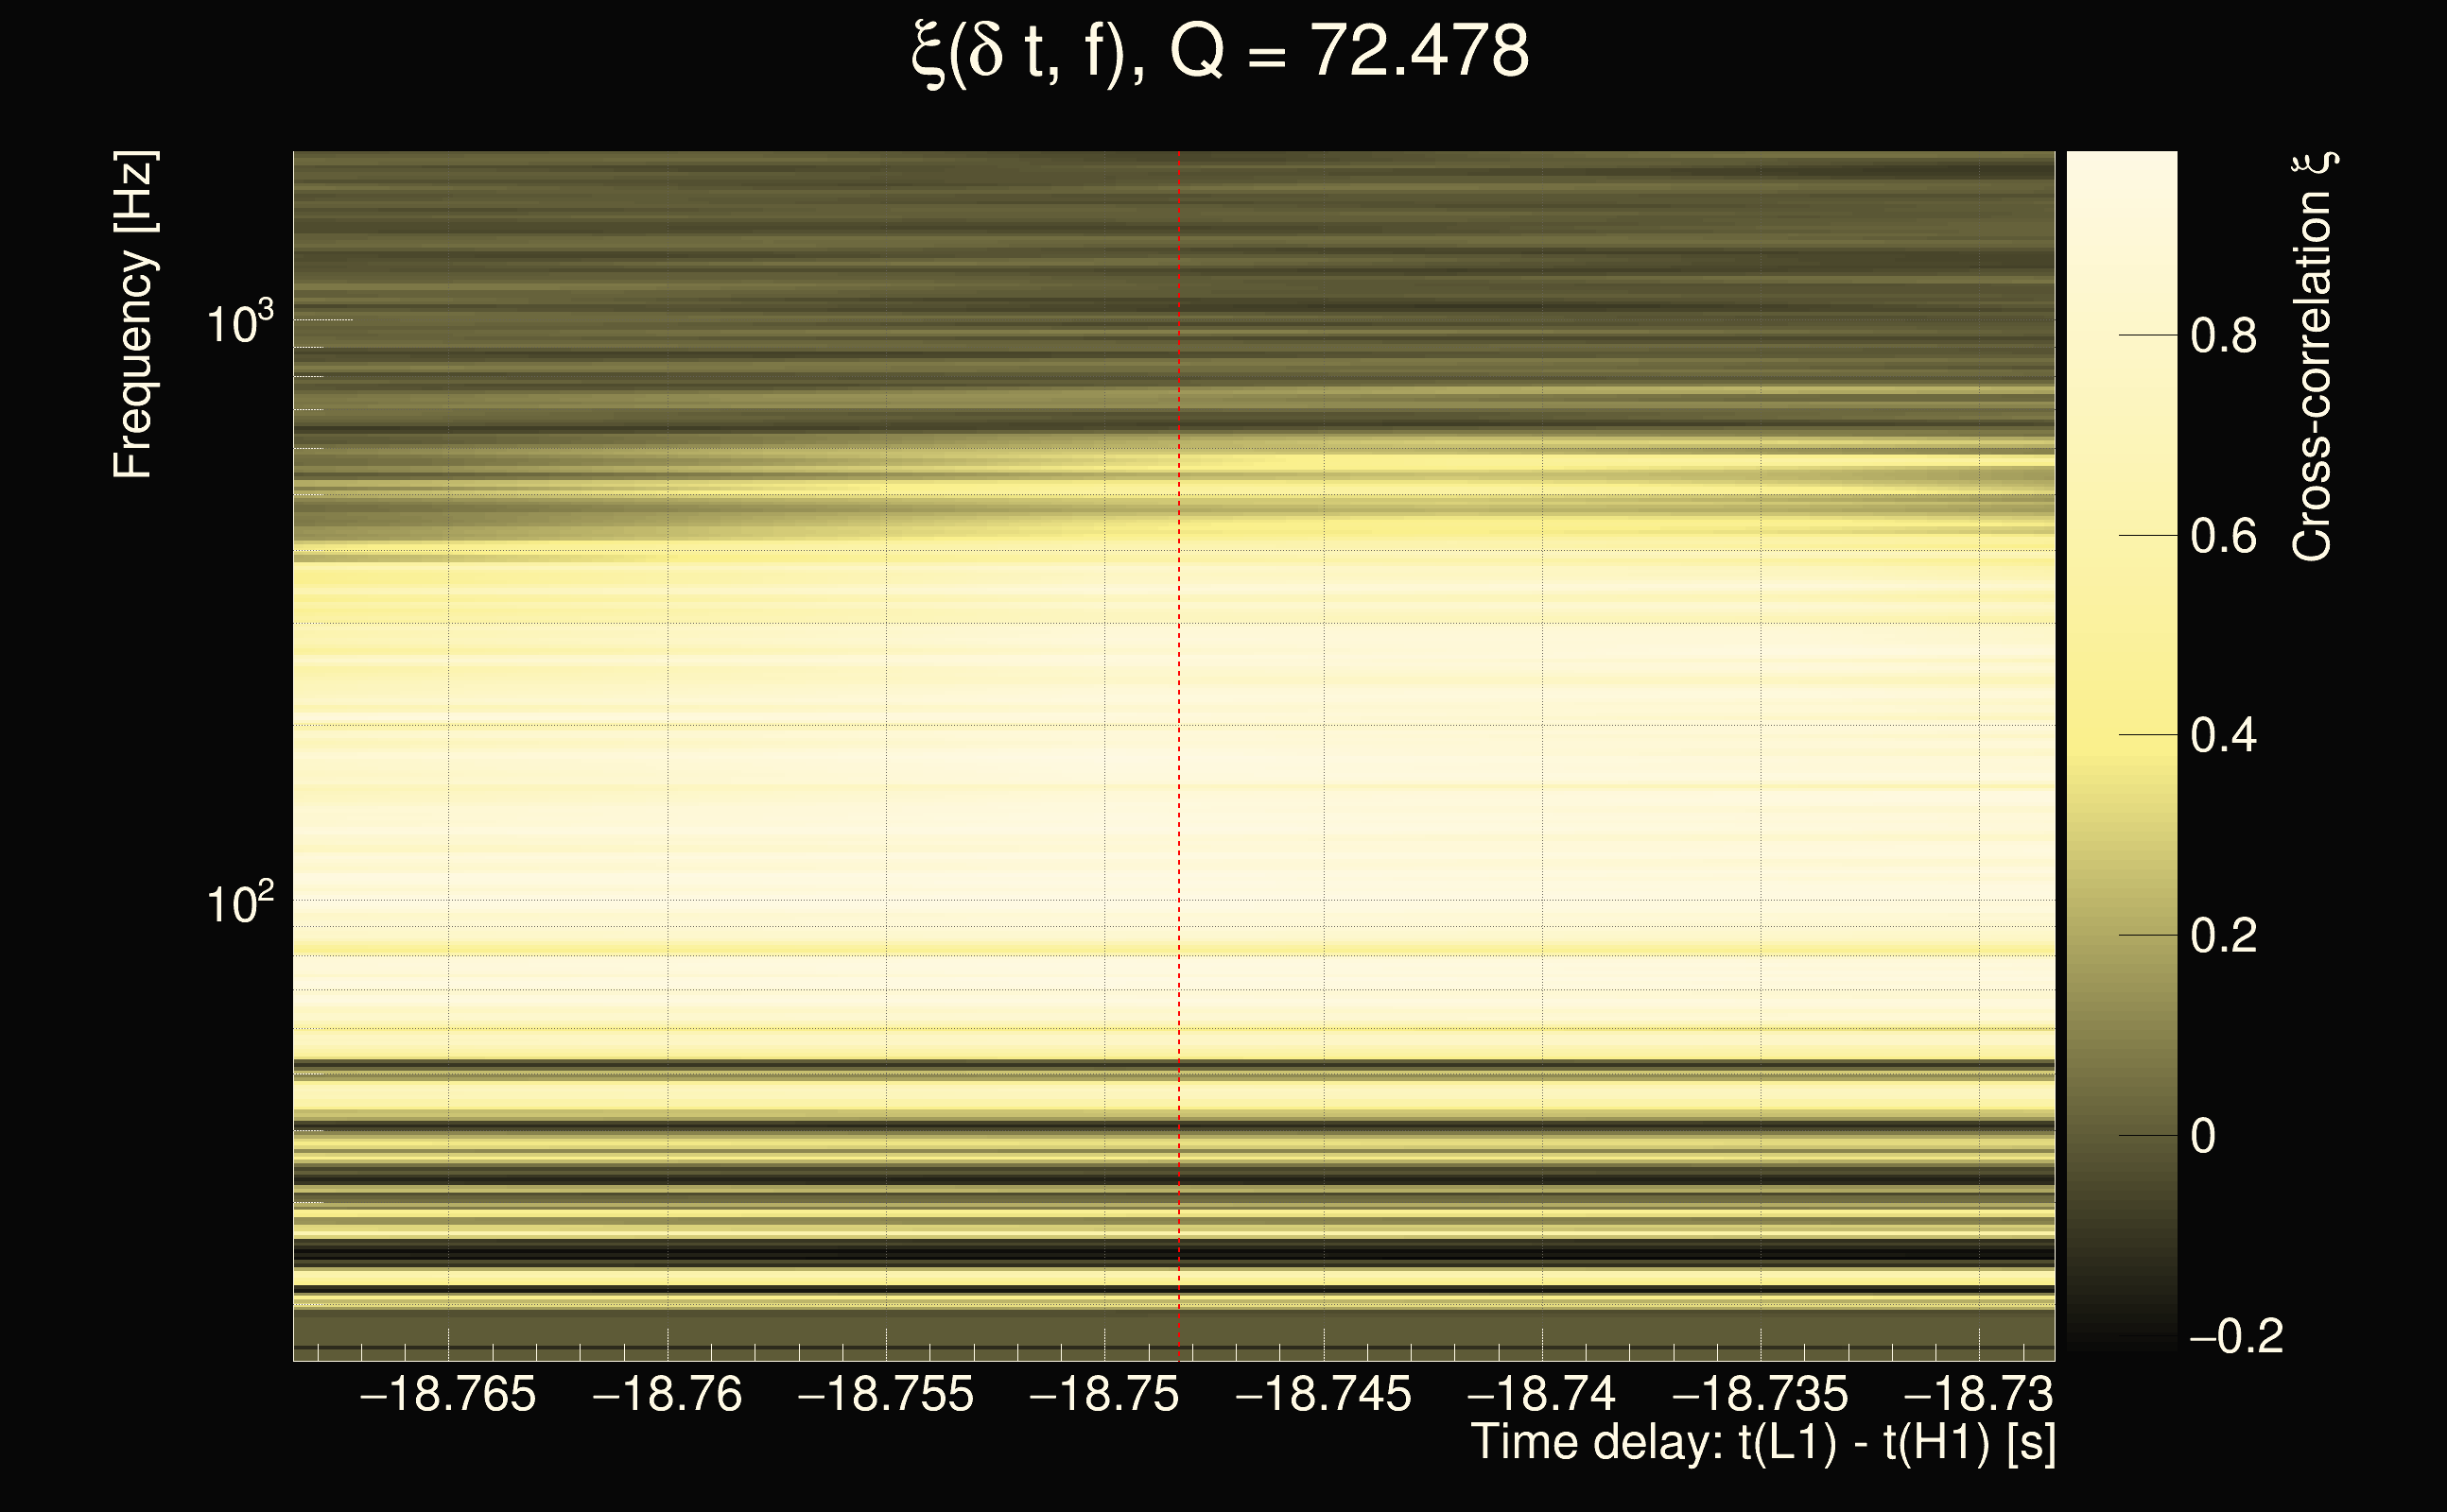Screen dimensions: 2447x1512
Task: Click the -18.73 x-axis tick label
Action: [x=1978, y=1394]
